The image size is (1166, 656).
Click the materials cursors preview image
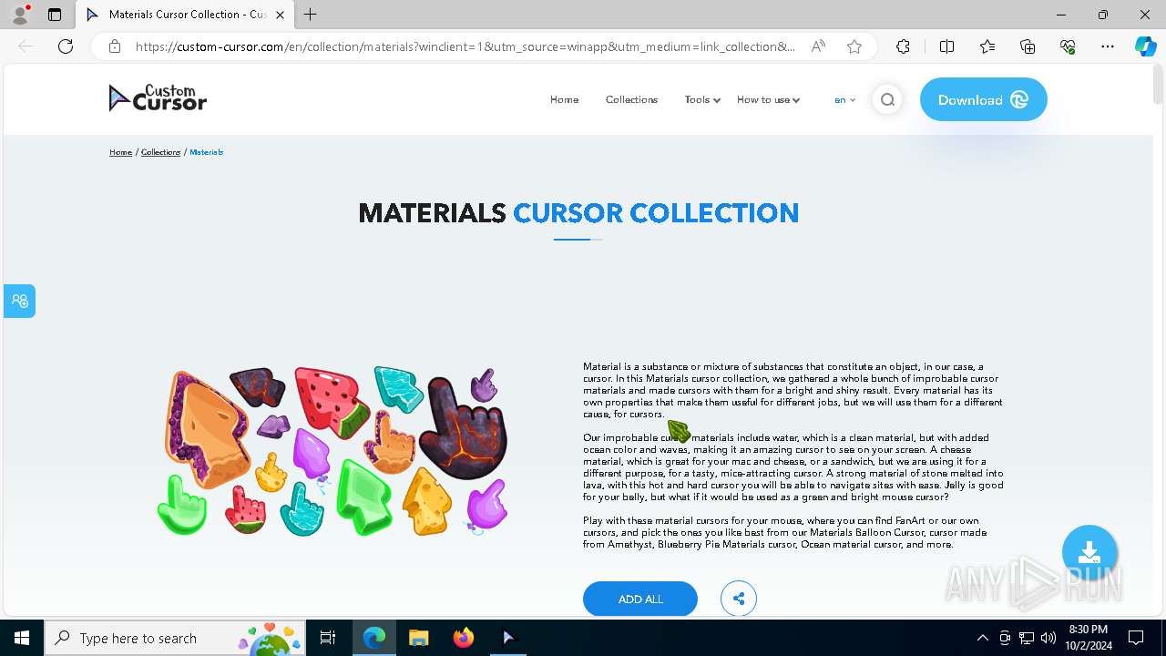332,451
